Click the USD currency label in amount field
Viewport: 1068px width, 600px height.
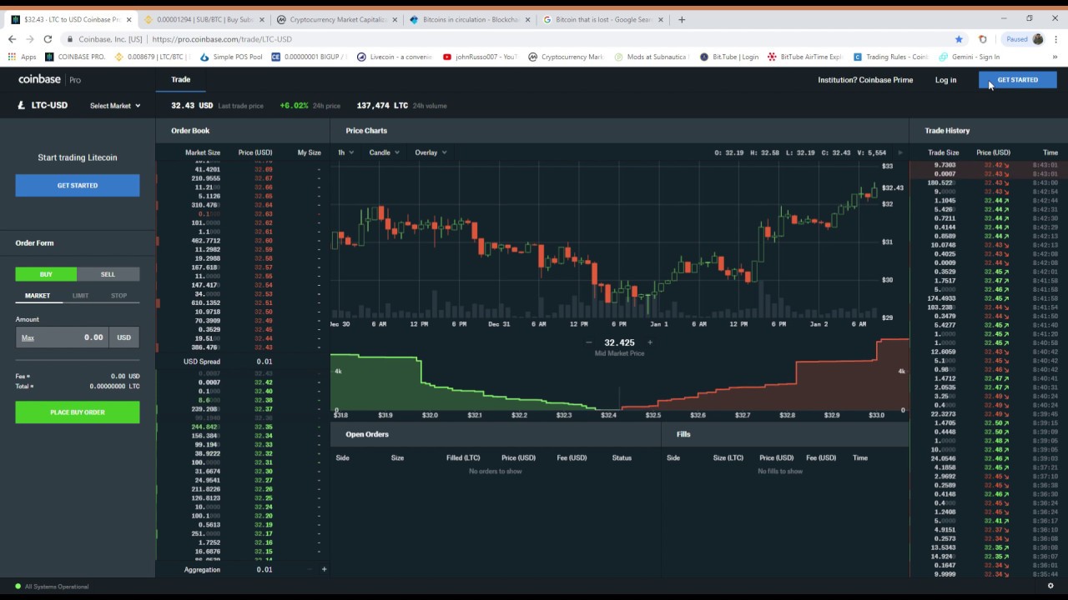pos(123,337)
